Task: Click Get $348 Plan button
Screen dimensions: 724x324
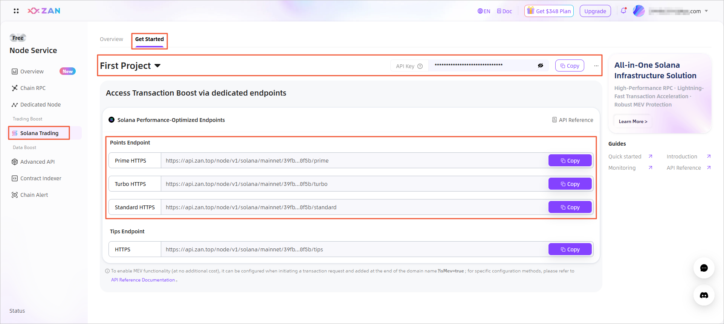Action: point(549,11)
